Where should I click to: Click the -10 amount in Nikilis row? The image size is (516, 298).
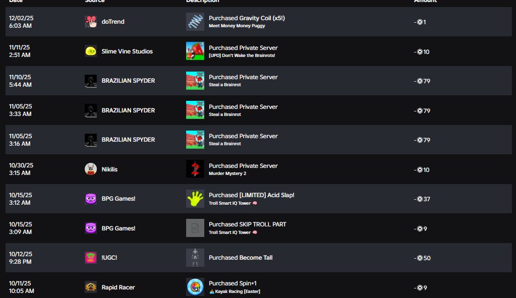pos(422,170)
